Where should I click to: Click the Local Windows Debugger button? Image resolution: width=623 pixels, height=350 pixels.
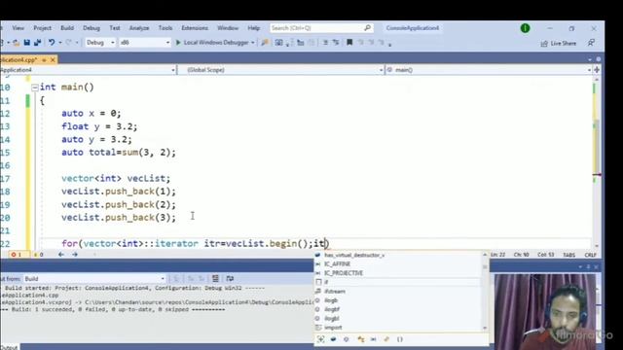216,43
